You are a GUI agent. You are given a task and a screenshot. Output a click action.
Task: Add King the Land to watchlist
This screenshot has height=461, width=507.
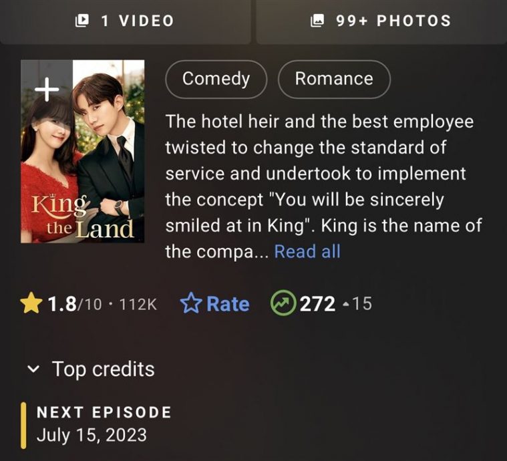(47, 89)
